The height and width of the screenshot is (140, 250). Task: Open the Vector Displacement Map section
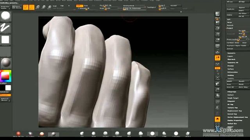tap(237, 117)
